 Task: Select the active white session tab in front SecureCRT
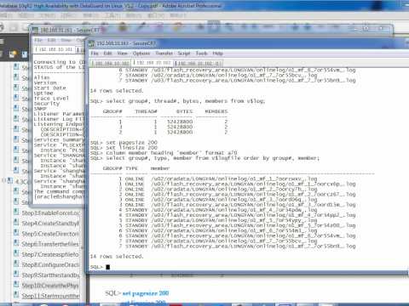pyautogui.click(x=152, y=63)
